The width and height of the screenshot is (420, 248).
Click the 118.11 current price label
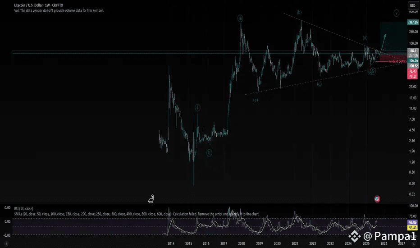point(413,51)
